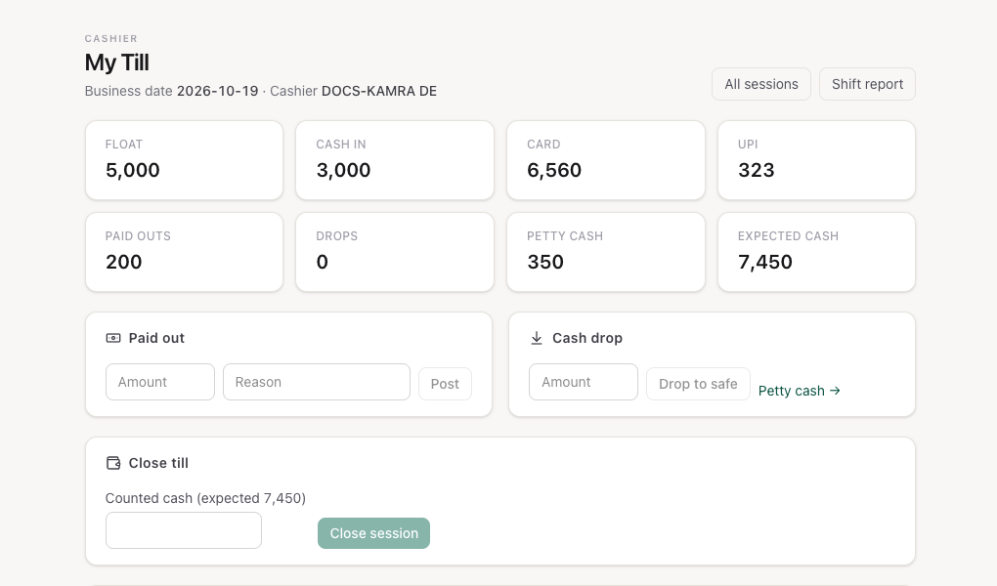Click the Paid out banknote icon
The height and width of the screenshot is (586, 997).
click(x=113, y=338)
